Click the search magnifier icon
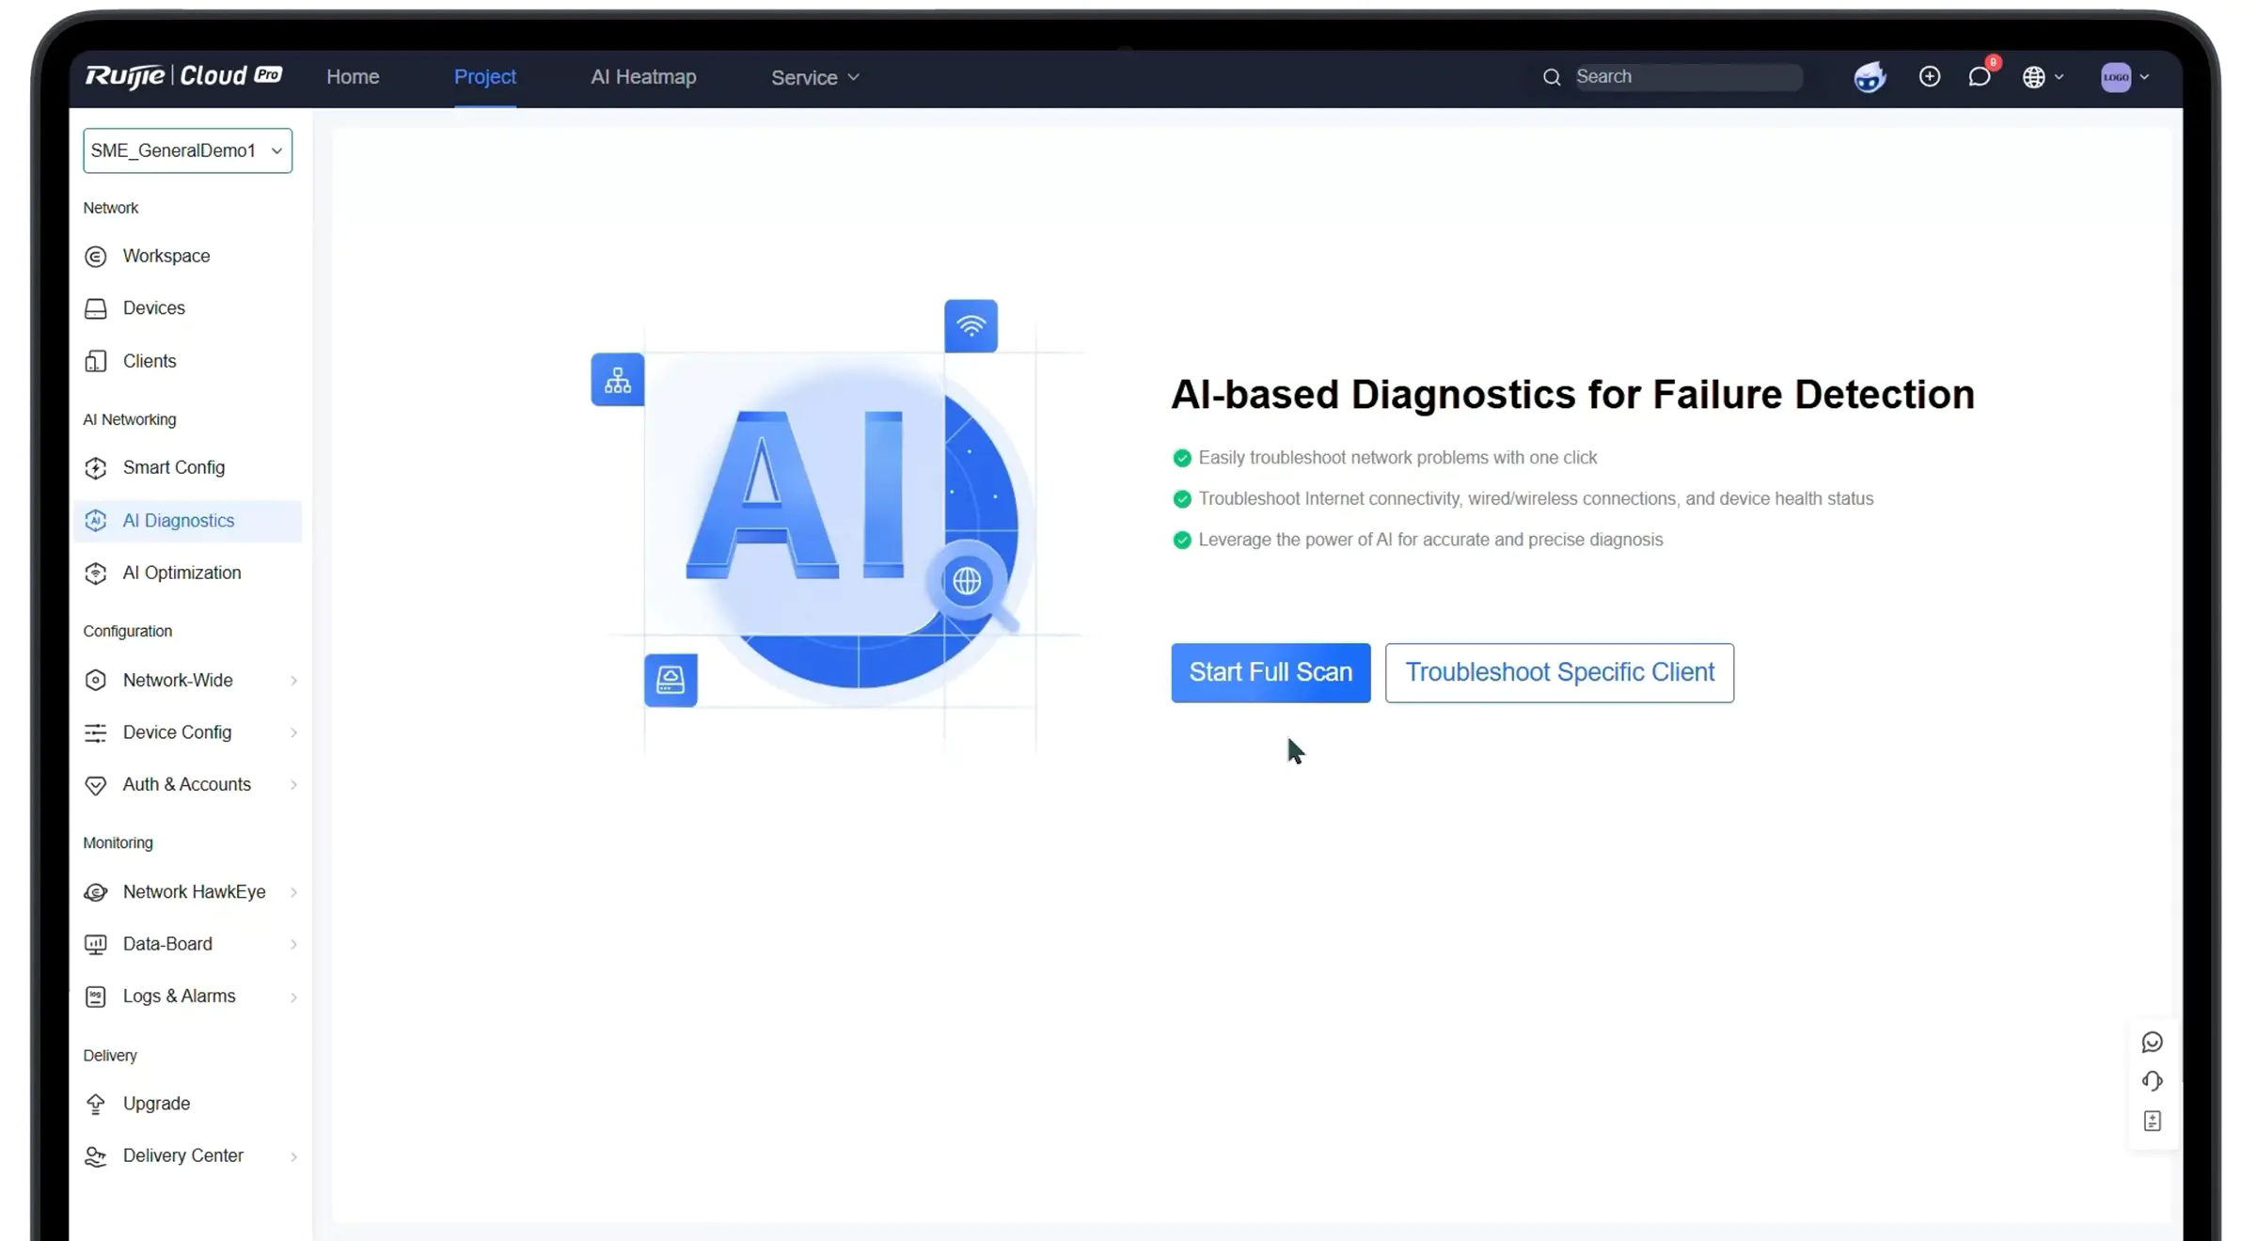Image resolution: width=2257 pixels, height=1241 pixels. [1552, 77]
